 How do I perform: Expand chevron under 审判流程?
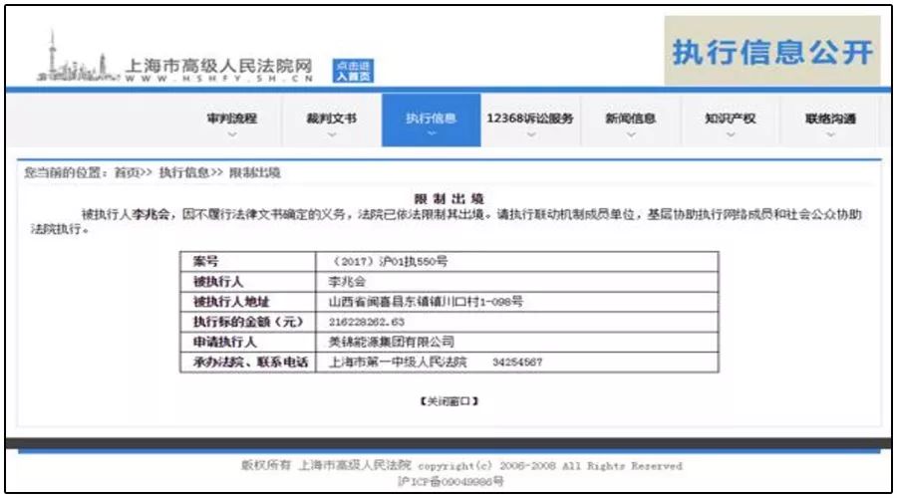[231, 134]
